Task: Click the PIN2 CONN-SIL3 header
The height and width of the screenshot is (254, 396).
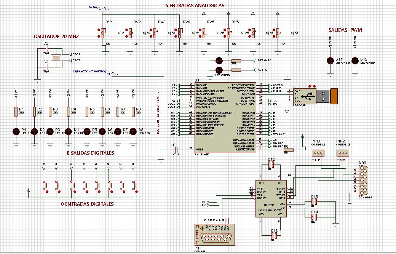Action: 343,153
